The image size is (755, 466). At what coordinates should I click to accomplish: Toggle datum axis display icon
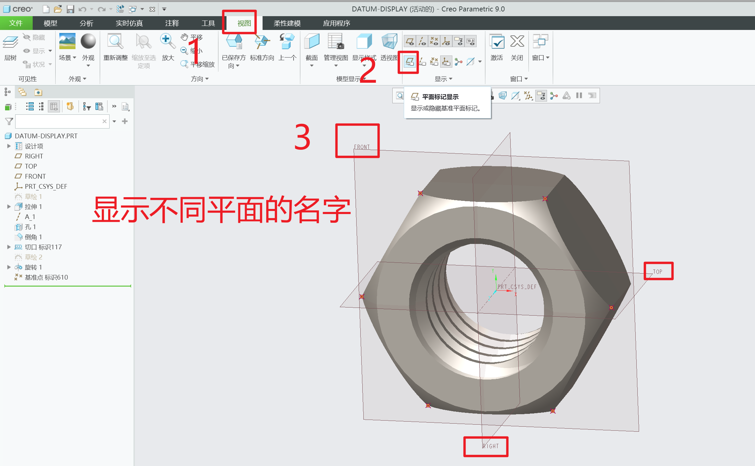click(x=422, y=42)
